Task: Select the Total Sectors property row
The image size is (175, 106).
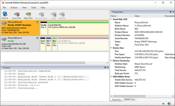Action: [x=142, y=70]
